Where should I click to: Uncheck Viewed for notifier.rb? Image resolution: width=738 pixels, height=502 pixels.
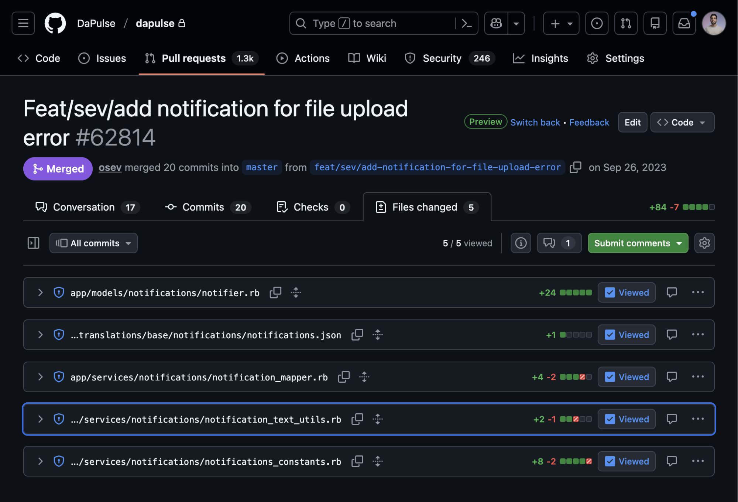(x=627, y=293)
